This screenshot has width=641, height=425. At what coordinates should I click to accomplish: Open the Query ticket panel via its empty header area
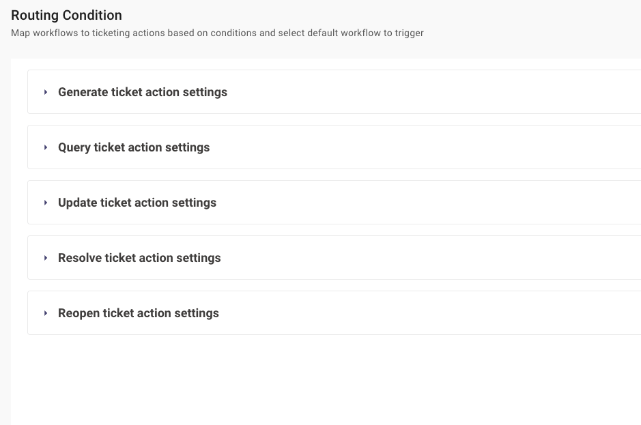point(425,147)
